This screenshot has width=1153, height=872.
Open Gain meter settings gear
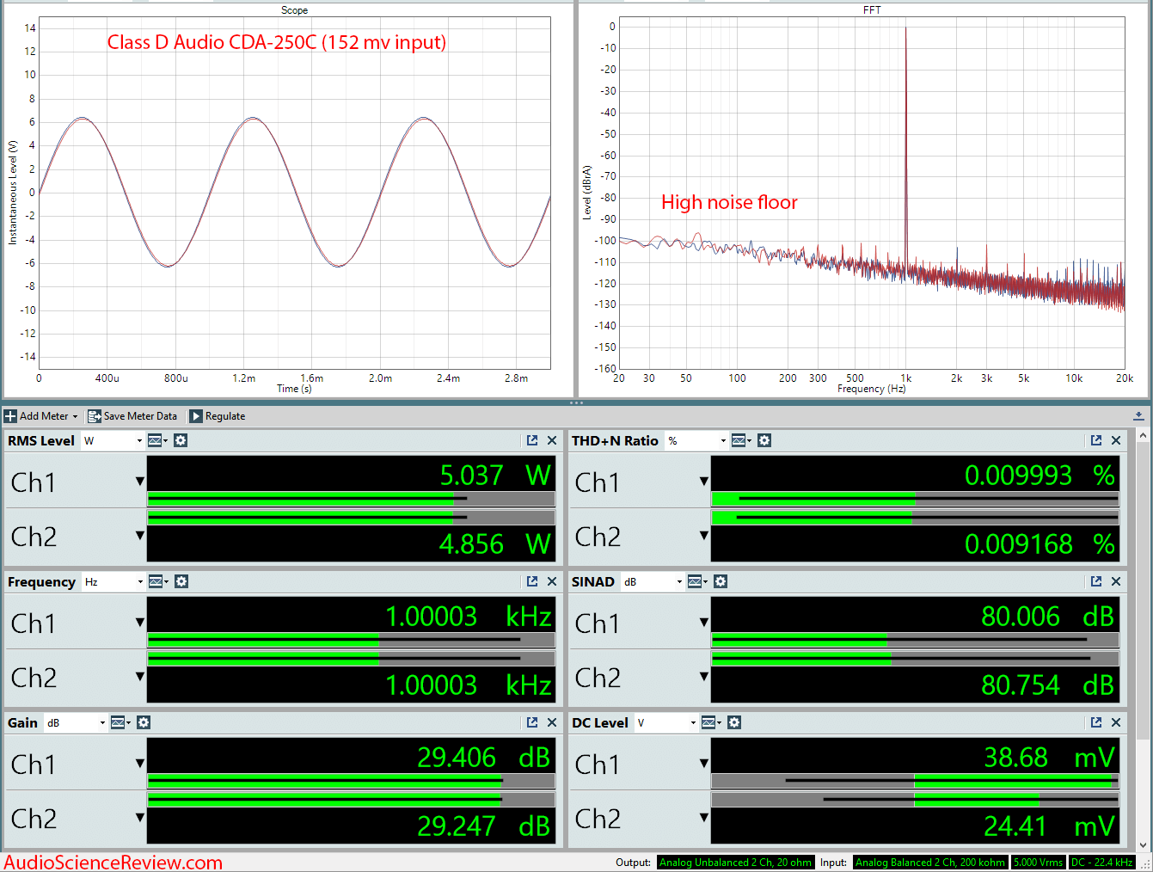tap(144, 722)
